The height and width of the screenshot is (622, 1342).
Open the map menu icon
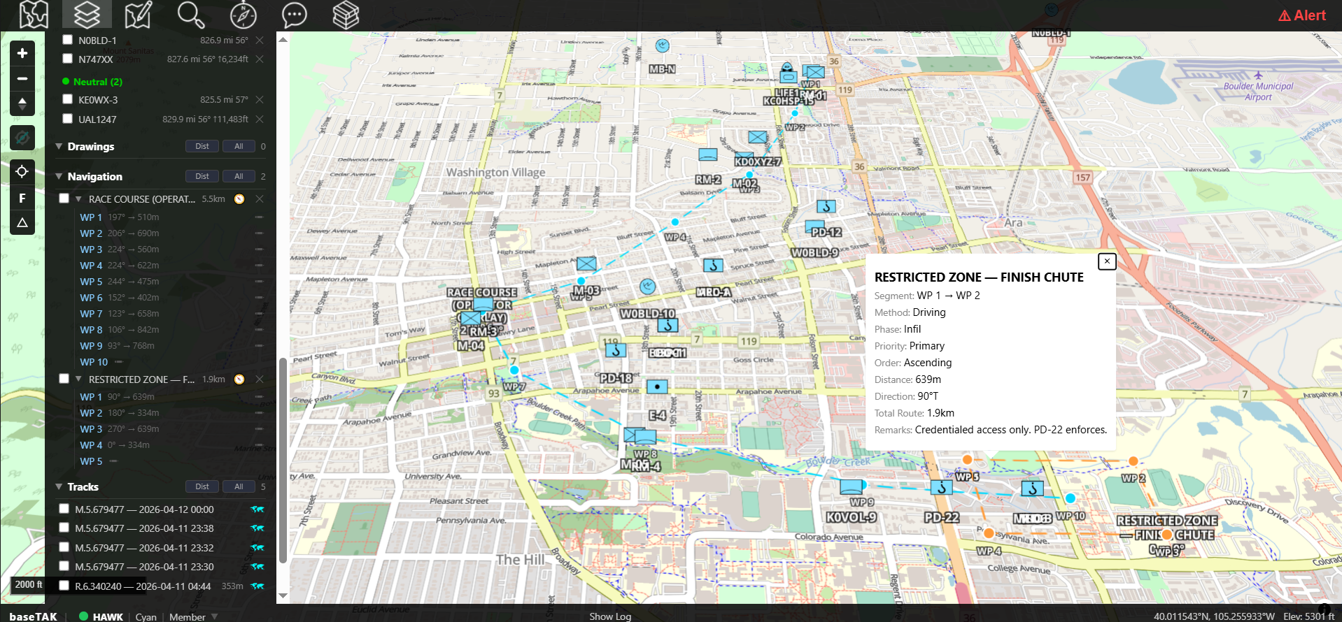point(34,15)
